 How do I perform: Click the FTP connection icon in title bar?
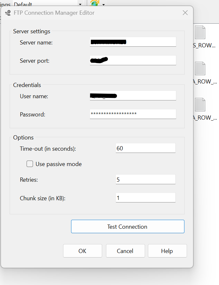pyautogui.click(x=8, y=13)
